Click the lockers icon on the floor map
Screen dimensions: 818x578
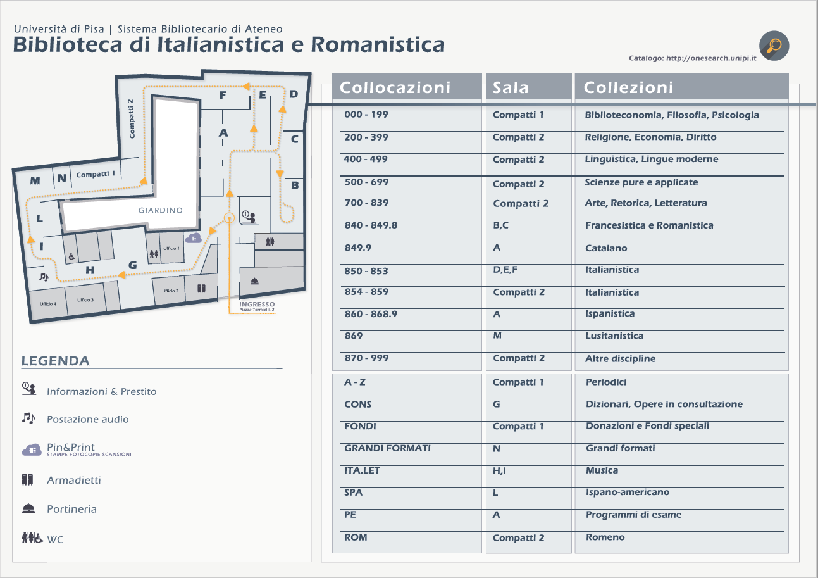tap(201, 289)
